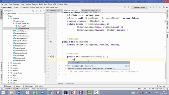Open the Refactor menu

coord(35,4)
